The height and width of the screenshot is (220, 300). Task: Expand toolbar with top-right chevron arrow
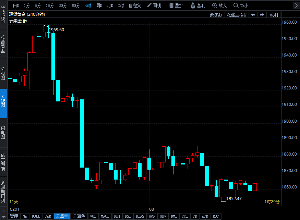(296, 5)
